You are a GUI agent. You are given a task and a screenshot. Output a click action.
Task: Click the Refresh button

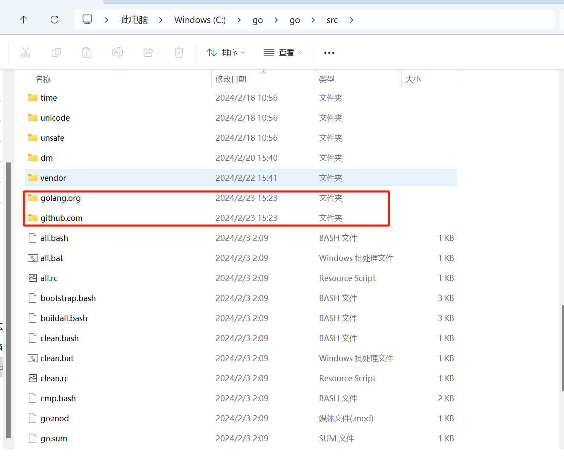coord(55,20)
